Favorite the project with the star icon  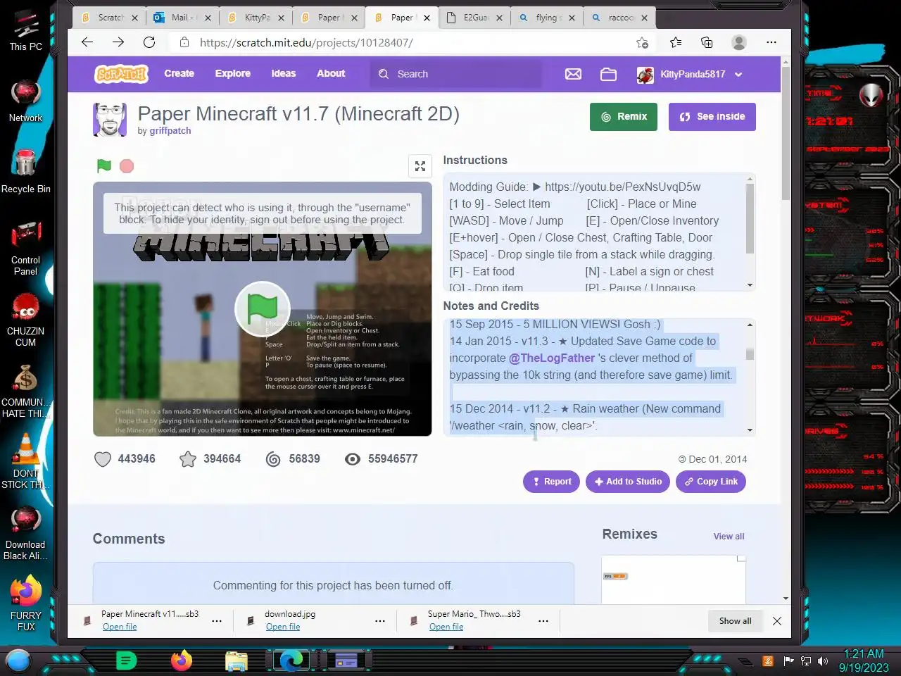(x=188, y=459)
